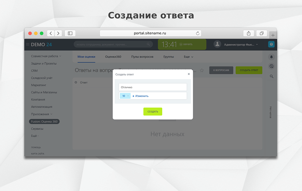Click the Изменить link in the dialog
Screen dimensions: 302x191
tap(141, 96)
